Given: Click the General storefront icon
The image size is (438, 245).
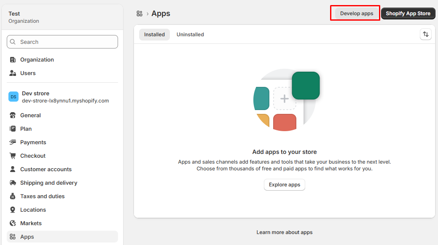Looking at the screenshot, I should [x=13, y=116].
